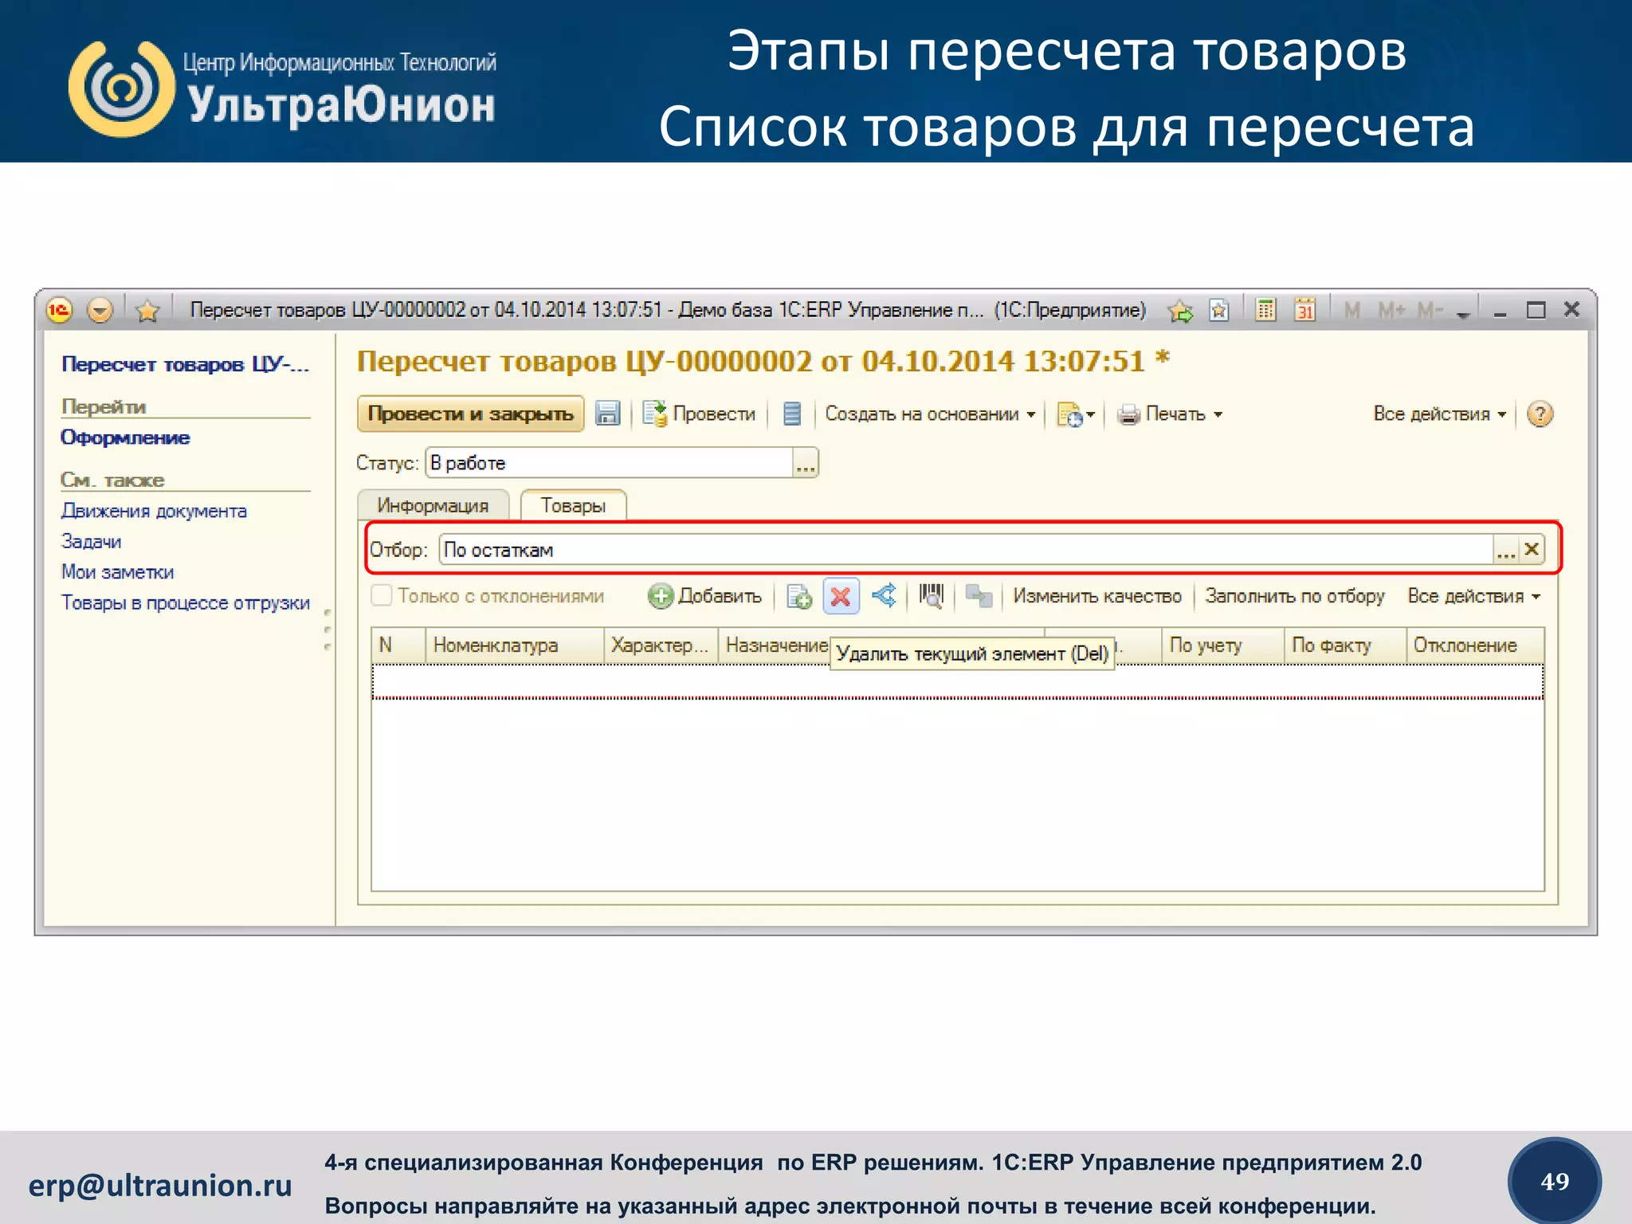Switch to the Товары tab
Image resolution: width=1632 pixels, height=1224 pixels.
[x=573, y=505]
